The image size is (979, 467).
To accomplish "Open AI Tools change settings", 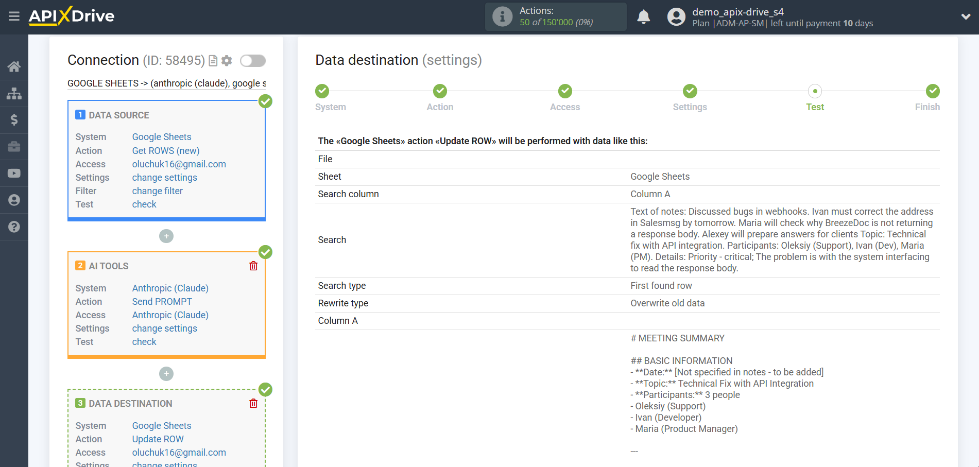I will pos(165,328).
